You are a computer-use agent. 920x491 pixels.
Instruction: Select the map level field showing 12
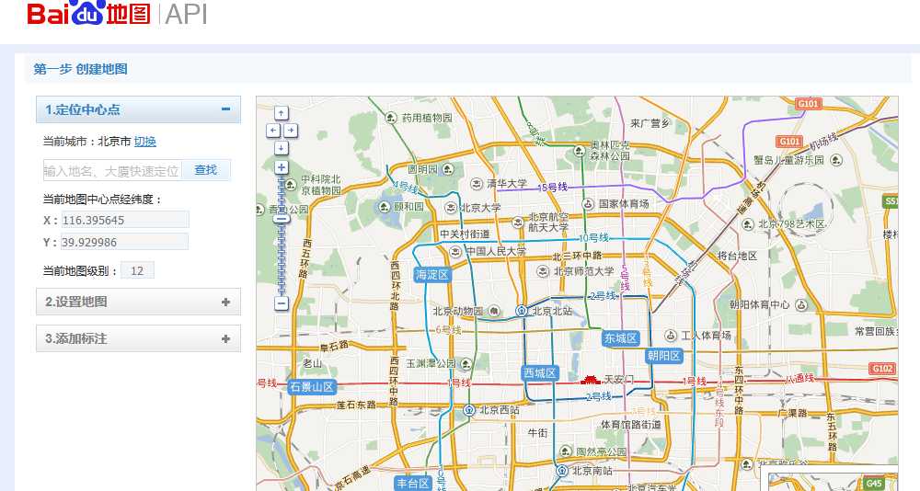(137, 270)
